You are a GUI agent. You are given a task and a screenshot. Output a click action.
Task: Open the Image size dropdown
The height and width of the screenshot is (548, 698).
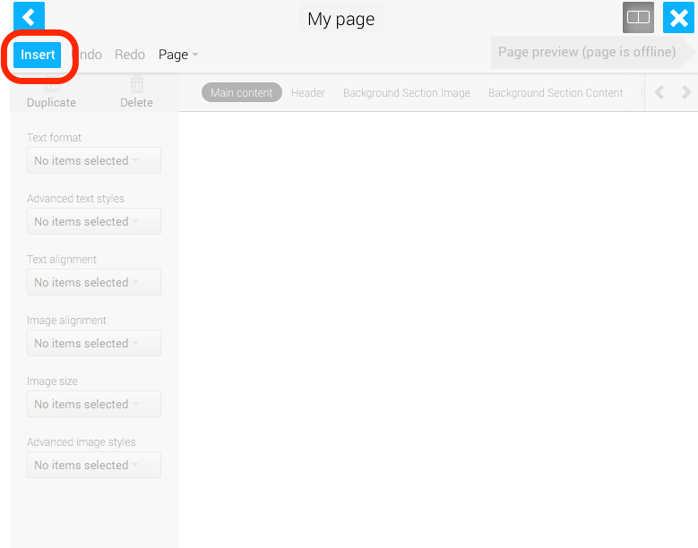94,405
